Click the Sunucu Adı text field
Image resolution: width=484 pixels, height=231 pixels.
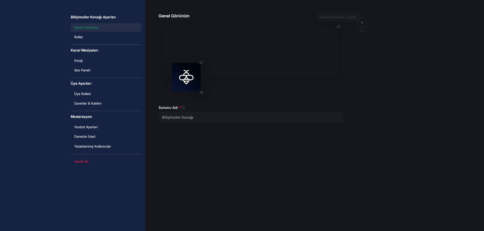coord(251,117)
